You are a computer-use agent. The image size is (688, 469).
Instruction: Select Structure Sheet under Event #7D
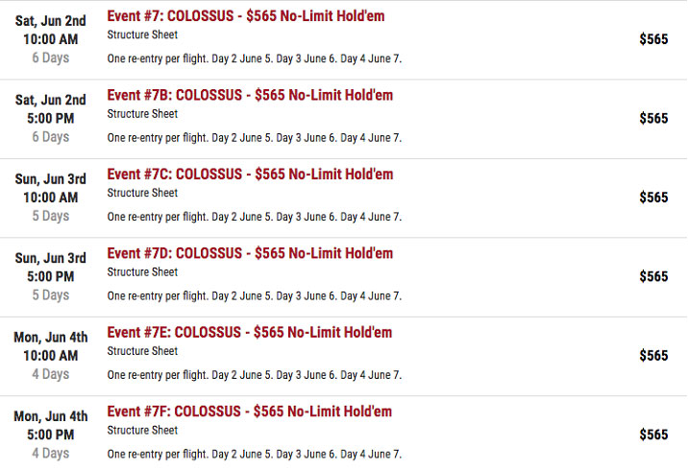click(x=142, y=272)
